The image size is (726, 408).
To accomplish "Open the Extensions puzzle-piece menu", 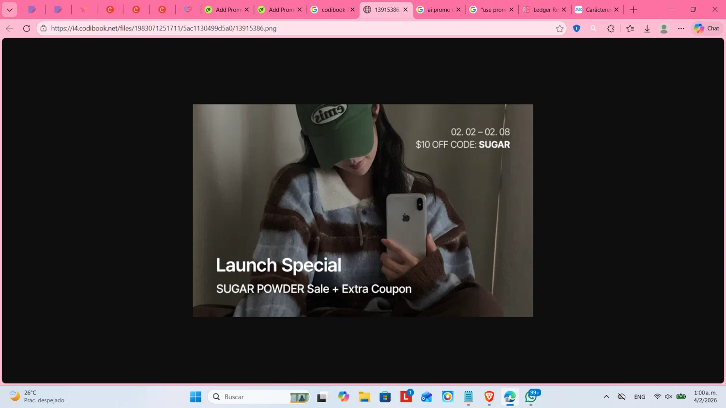I will click(611, 29).
